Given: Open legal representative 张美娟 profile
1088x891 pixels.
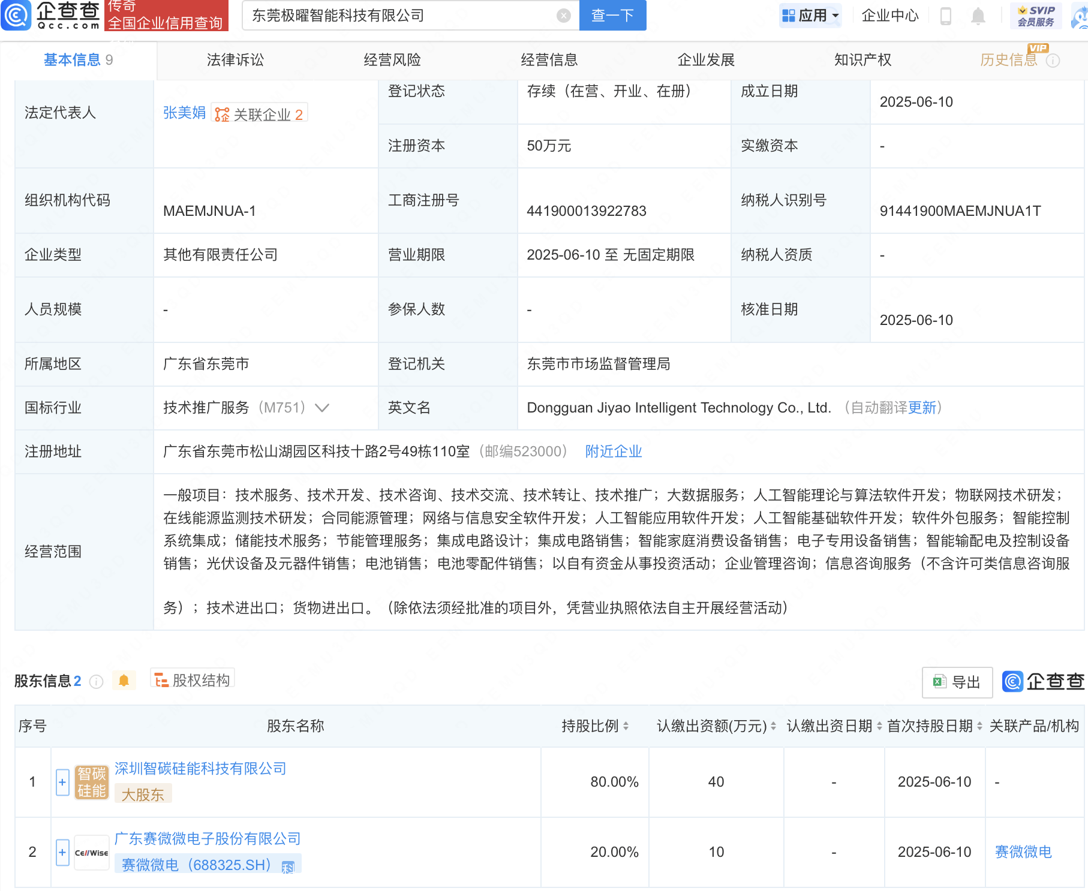Looking at the screenshot, I should coord(184,113).
